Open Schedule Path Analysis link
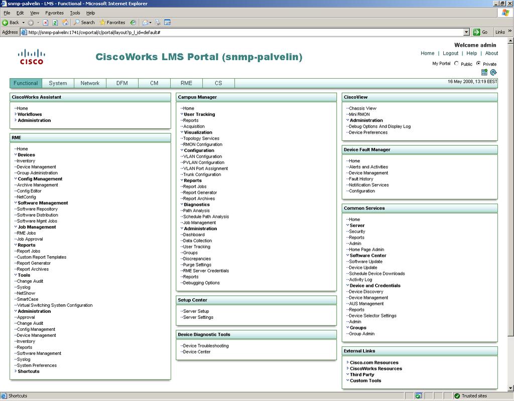Image resolution: width=514 pixels, height=401 pixels. [206, 217]
